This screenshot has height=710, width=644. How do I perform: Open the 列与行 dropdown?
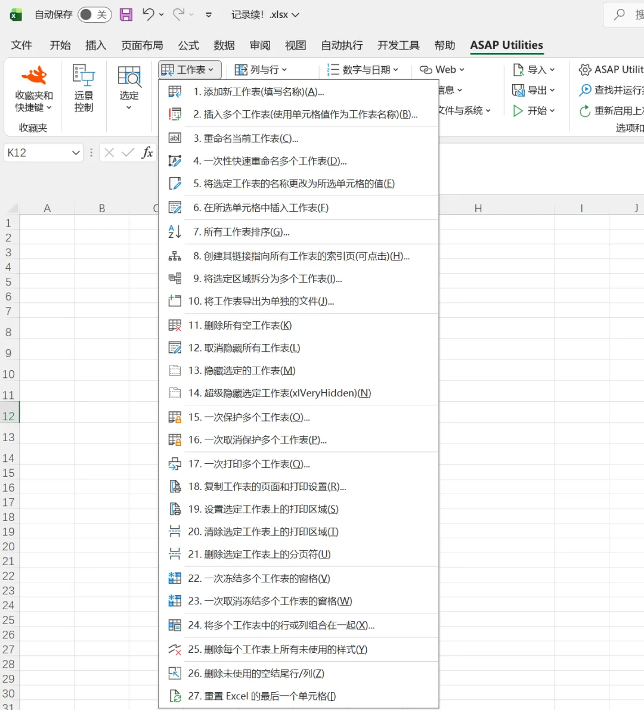[261, 70]
